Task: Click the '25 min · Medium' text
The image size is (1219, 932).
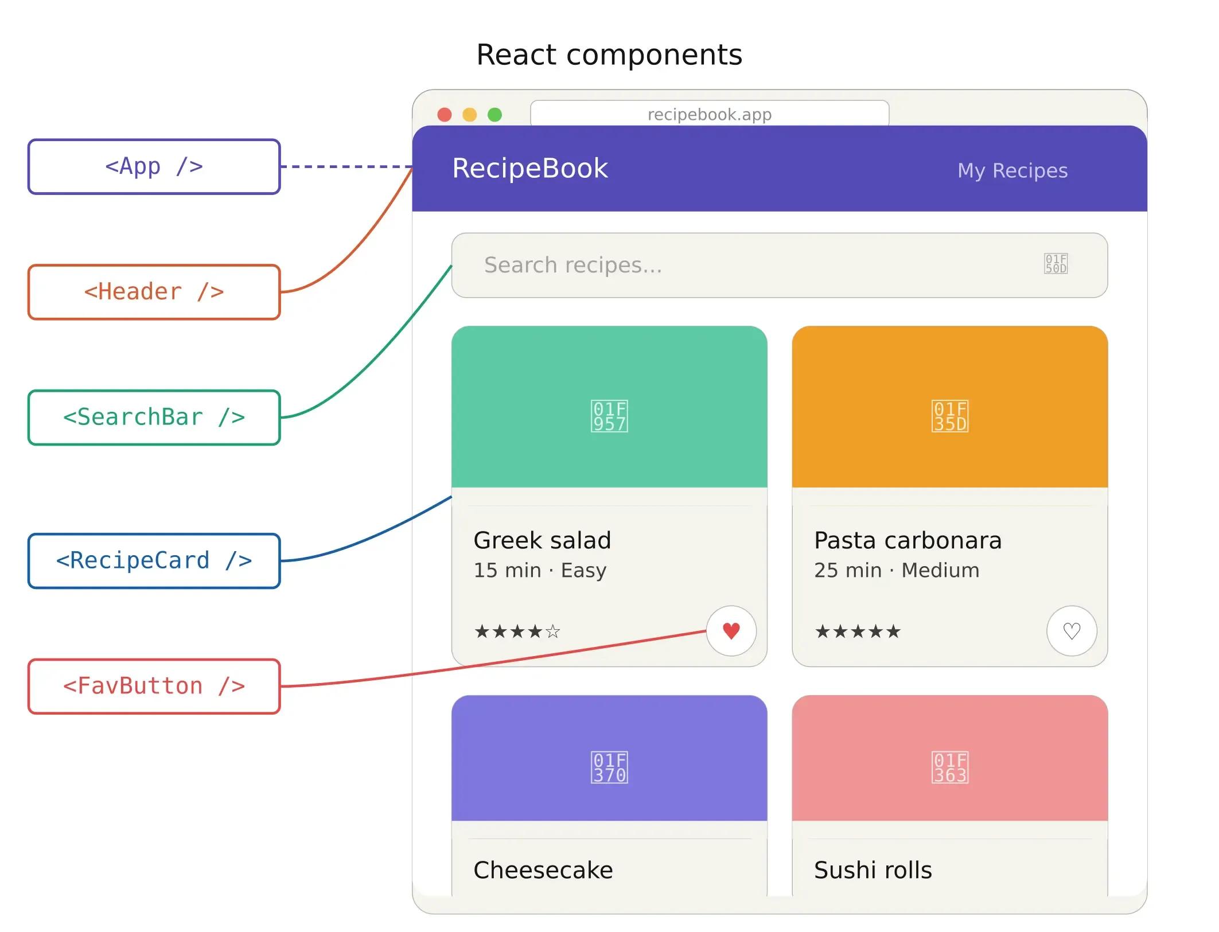Action: point(897,571)
